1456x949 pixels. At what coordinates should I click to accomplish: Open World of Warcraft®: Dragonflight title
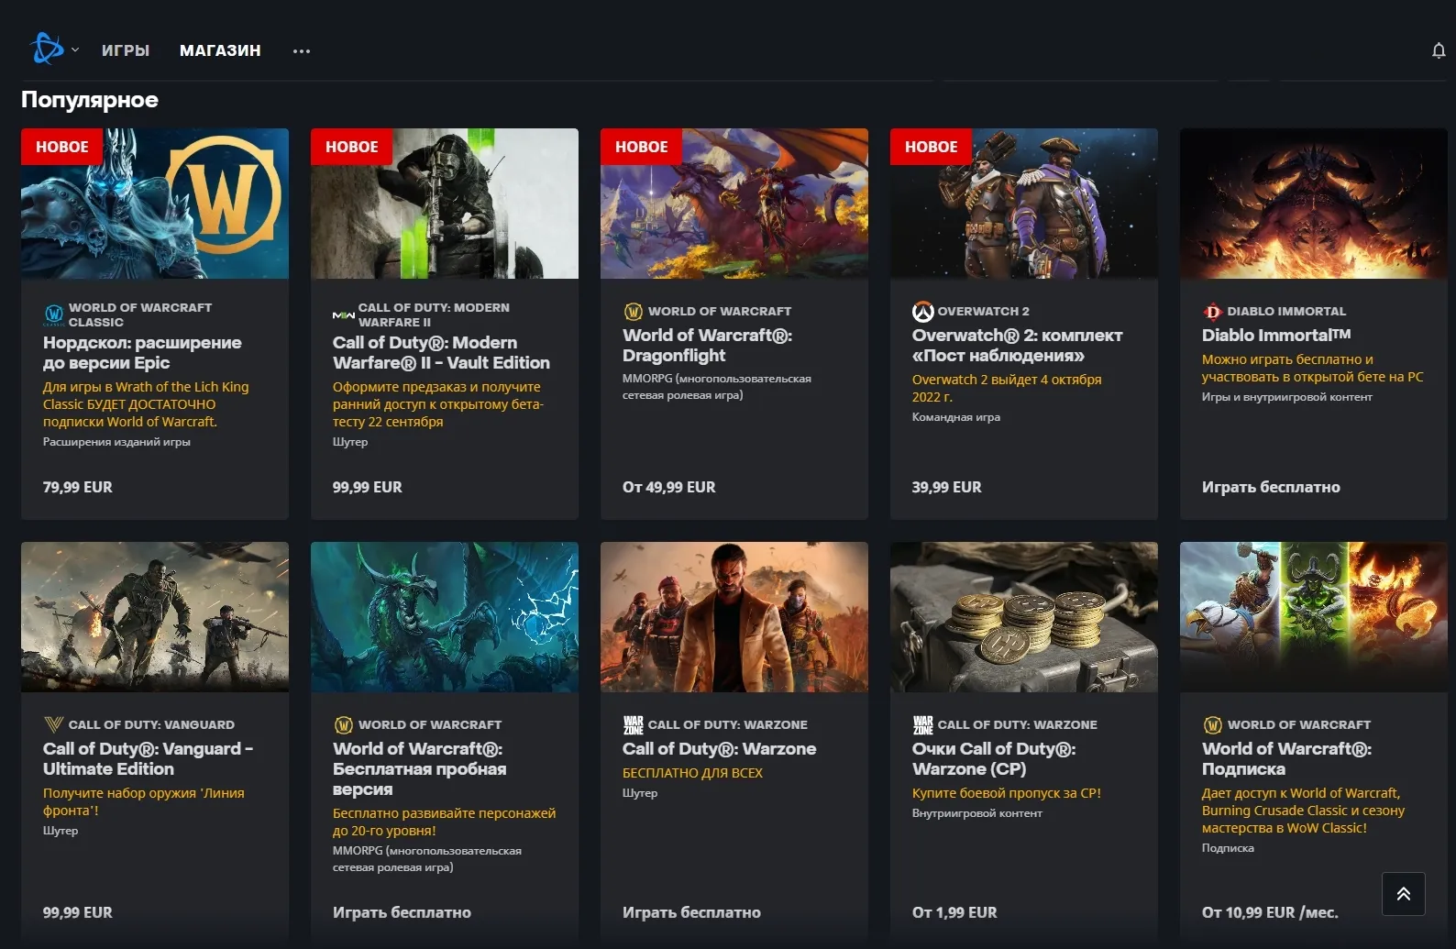[x=707, y=346]
